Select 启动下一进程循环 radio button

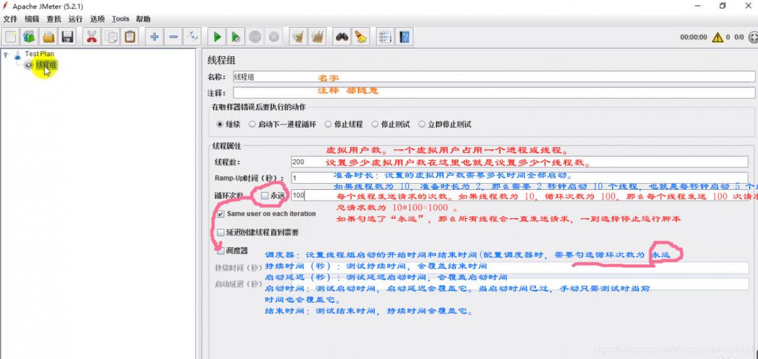click(252, 124)
